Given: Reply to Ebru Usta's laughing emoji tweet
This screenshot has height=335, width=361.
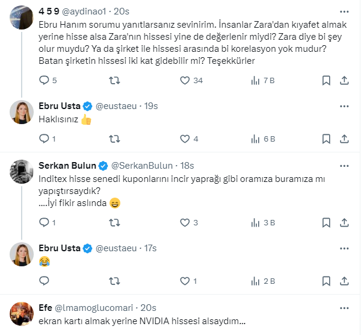Looking at the screenshot, I should (x=43, y=281).
